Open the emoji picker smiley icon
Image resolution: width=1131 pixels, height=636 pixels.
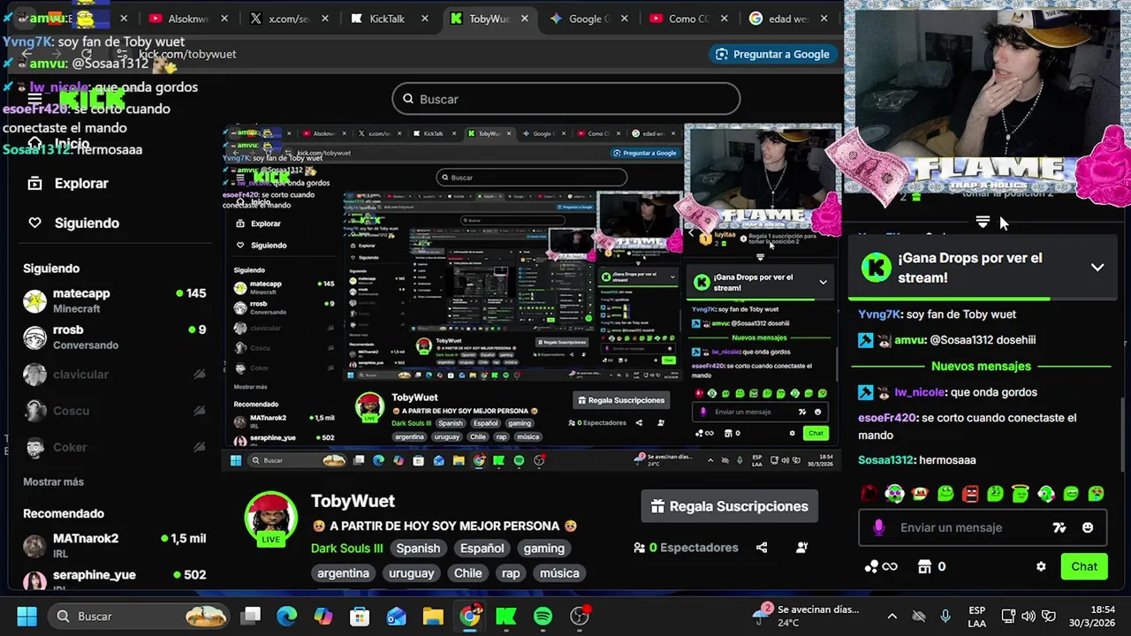point(1088,527)
